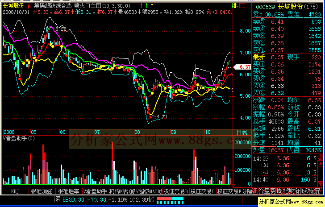Click the V看盘助手(0) sub-chart title

point(19,138)
